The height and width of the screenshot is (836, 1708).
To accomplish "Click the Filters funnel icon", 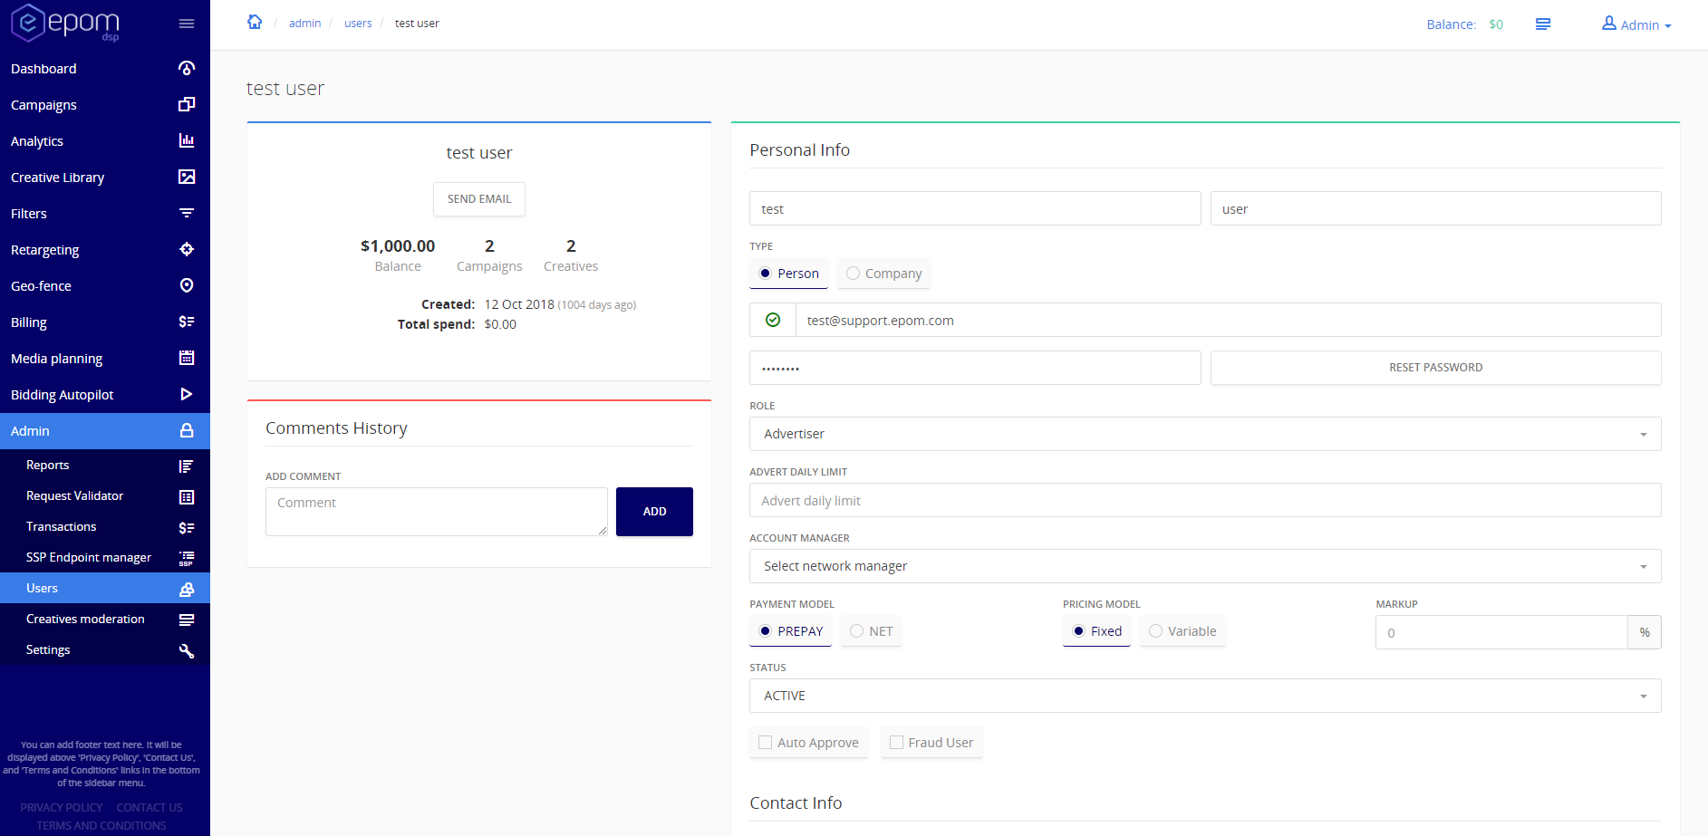I will coord(187,213).
